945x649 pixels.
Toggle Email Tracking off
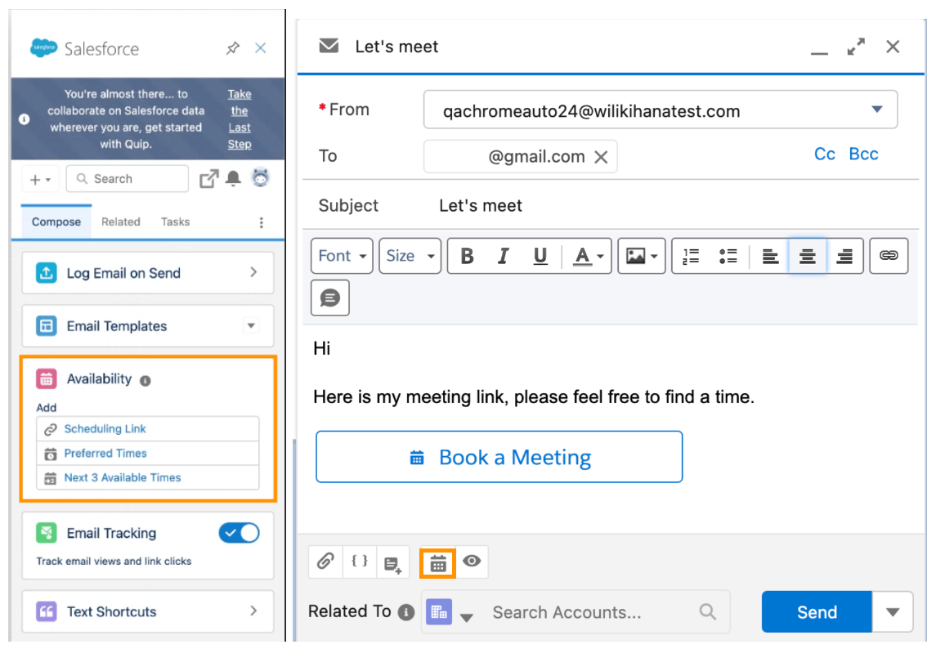pyautogui.click(x=240, y=533)
